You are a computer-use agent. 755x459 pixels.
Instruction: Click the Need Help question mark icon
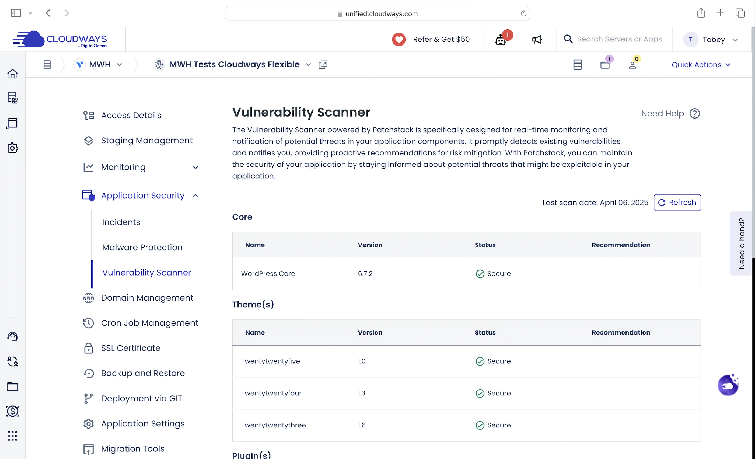695,114
